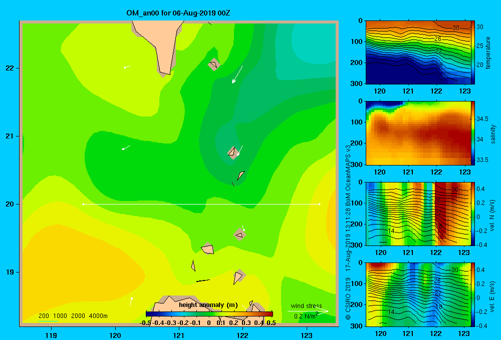Viewport: 501px width, 340px height.
Task: Click longitude 120 under the vel. E panel
Action: coord(380,333)
